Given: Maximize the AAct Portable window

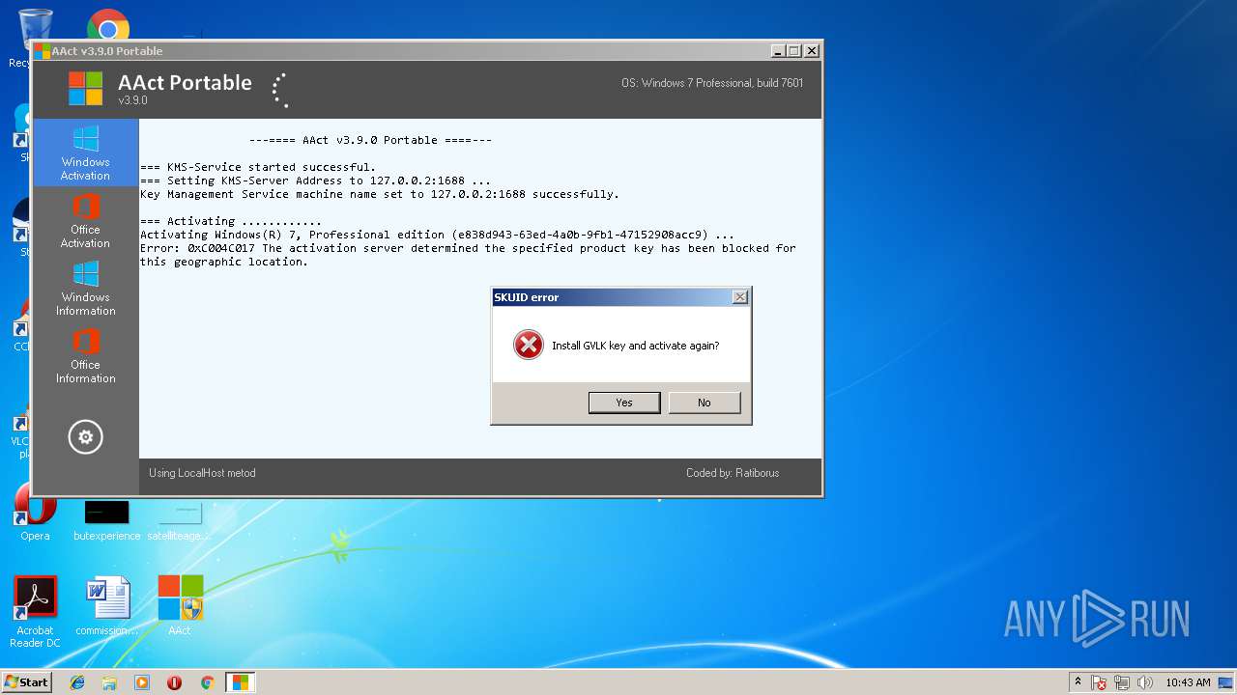Looking at the screenshot, I should [x=794, y=51].
